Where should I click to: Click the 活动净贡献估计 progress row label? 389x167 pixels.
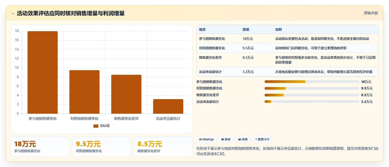click(x=208, y=102)
